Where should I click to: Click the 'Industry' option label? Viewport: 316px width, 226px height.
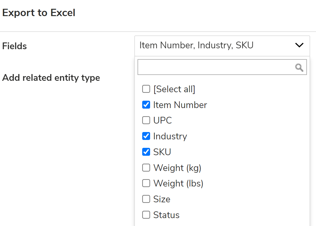[x=170, y=136]
